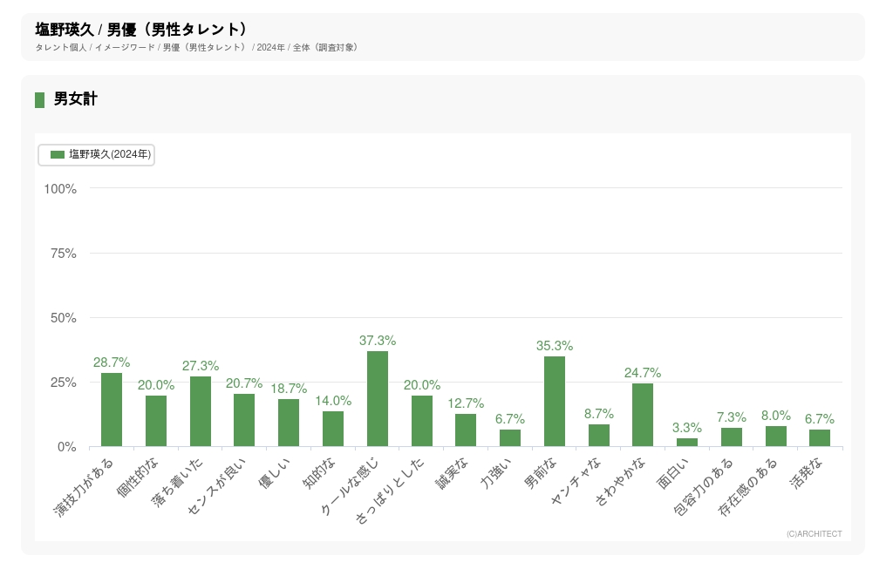Click the 全体（調査対象） breadcrumb item
This screenshot has width=893, height=569.
(x=325, y=47)
